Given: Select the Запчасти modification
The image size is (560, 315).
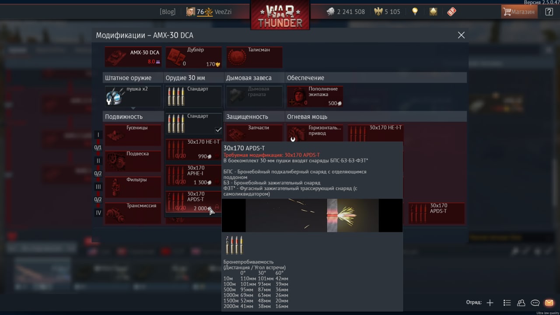Looking at the screenshot, I should tap(254, 133).
